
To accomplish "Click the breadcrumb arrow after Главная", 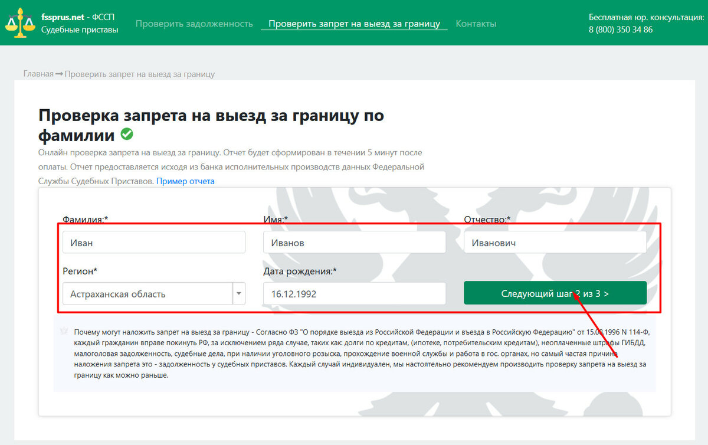I will pyautogui.click(x=59, y=74).
